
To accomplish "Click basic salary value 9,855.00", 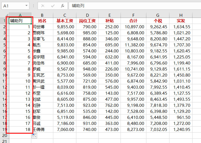I will pyautogui.click(x=65, y=27).
